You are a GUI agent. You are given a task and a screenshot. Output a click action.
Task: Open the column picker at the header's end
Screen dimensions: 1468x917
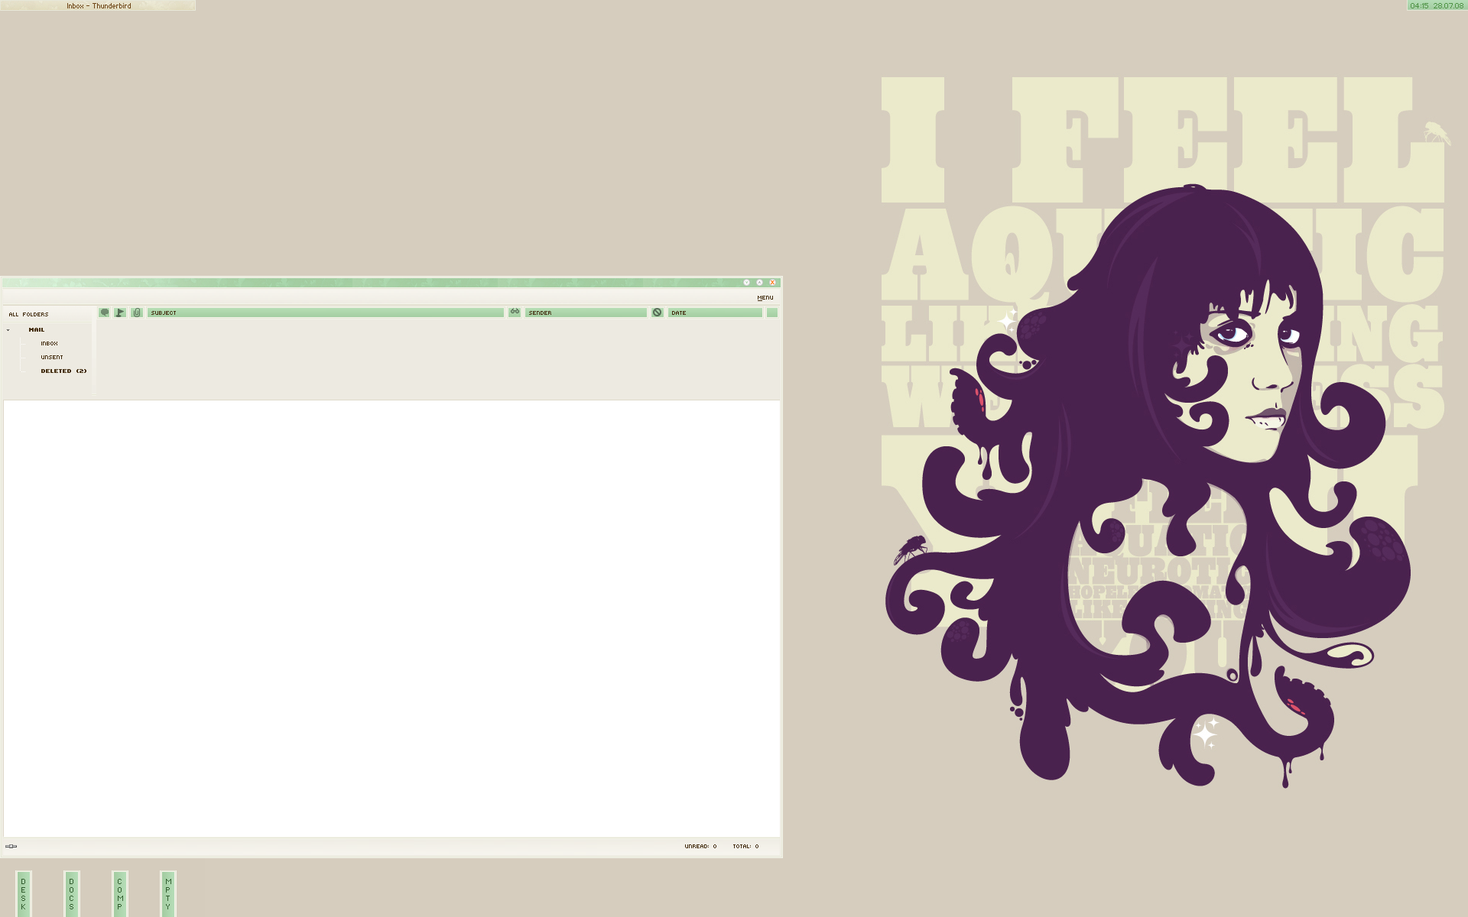click(x=772, y=313)
